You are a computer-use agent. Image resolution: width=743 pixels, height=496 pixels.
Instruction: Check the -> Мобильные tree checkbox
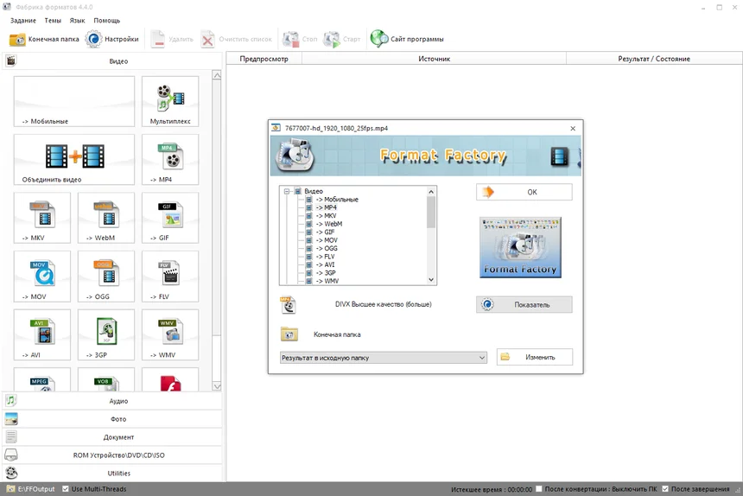[x=309, y=200]
